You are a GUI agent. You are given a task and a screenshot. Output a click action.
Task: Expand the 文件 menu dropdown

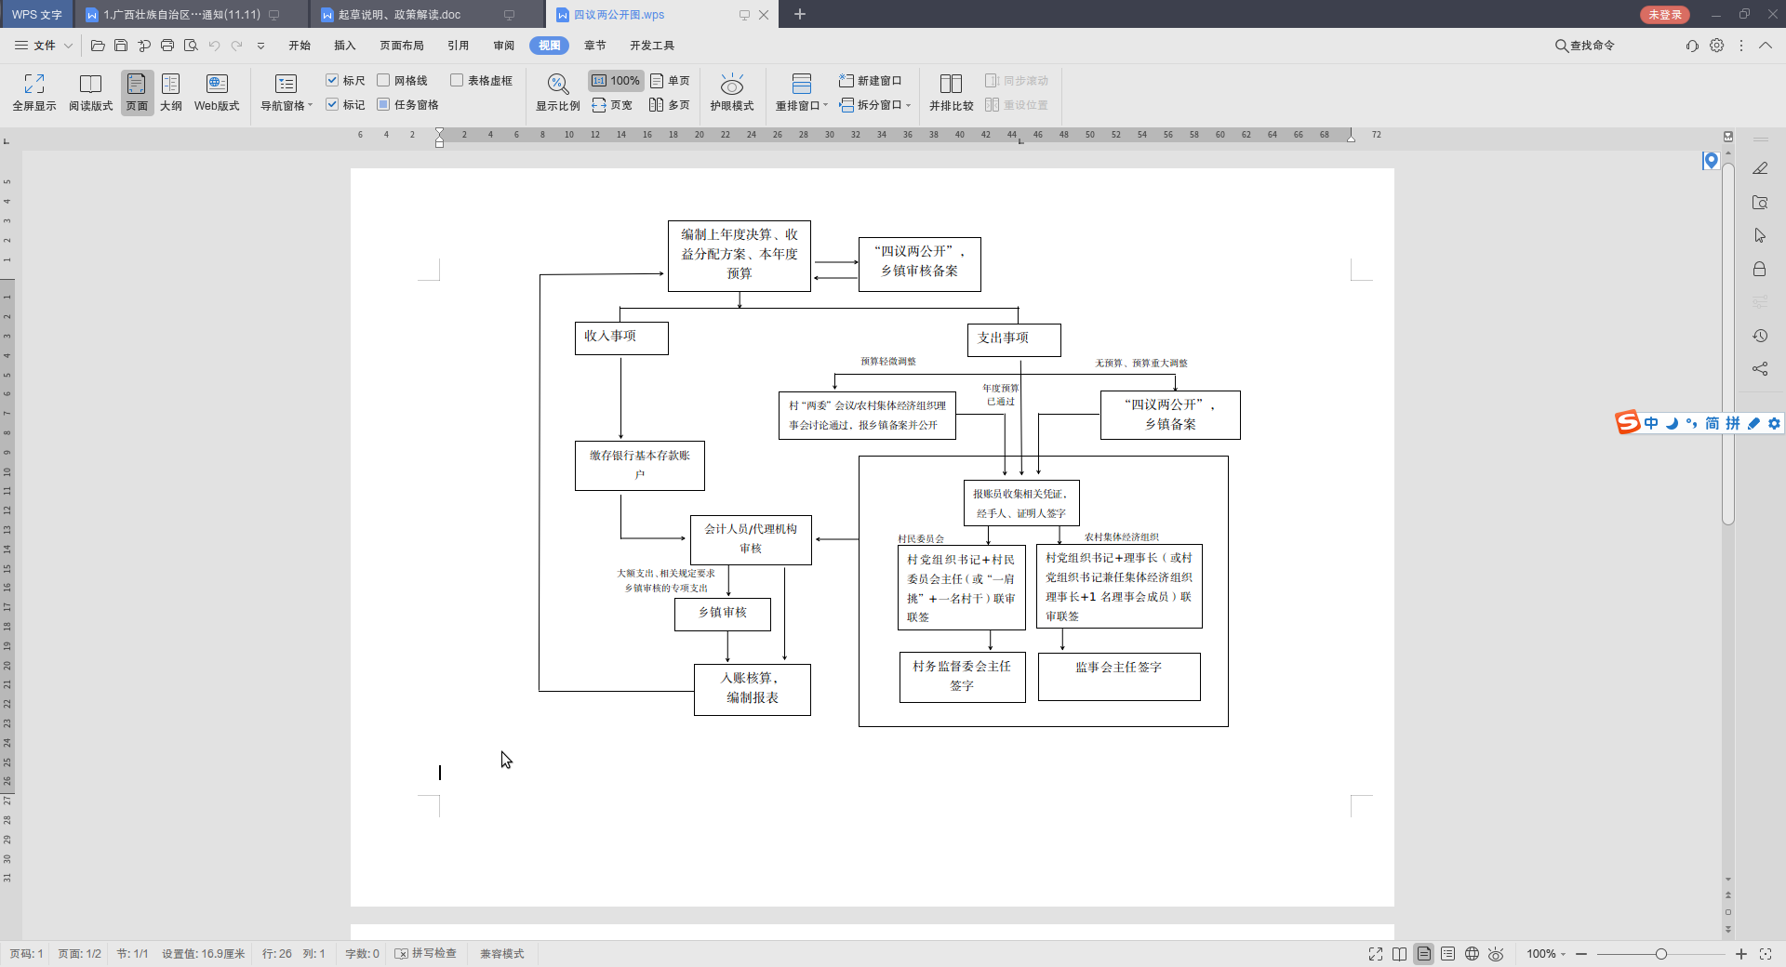click(68, 46)
